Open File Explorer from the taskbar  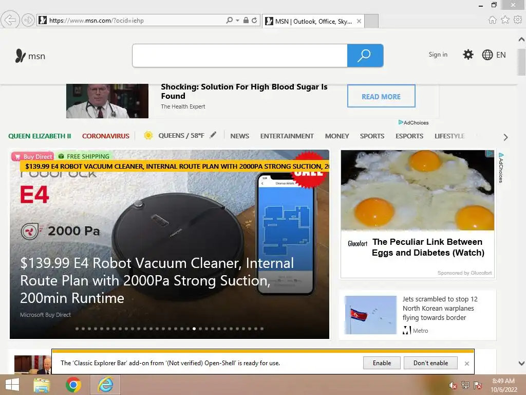[x=42, y=385]
